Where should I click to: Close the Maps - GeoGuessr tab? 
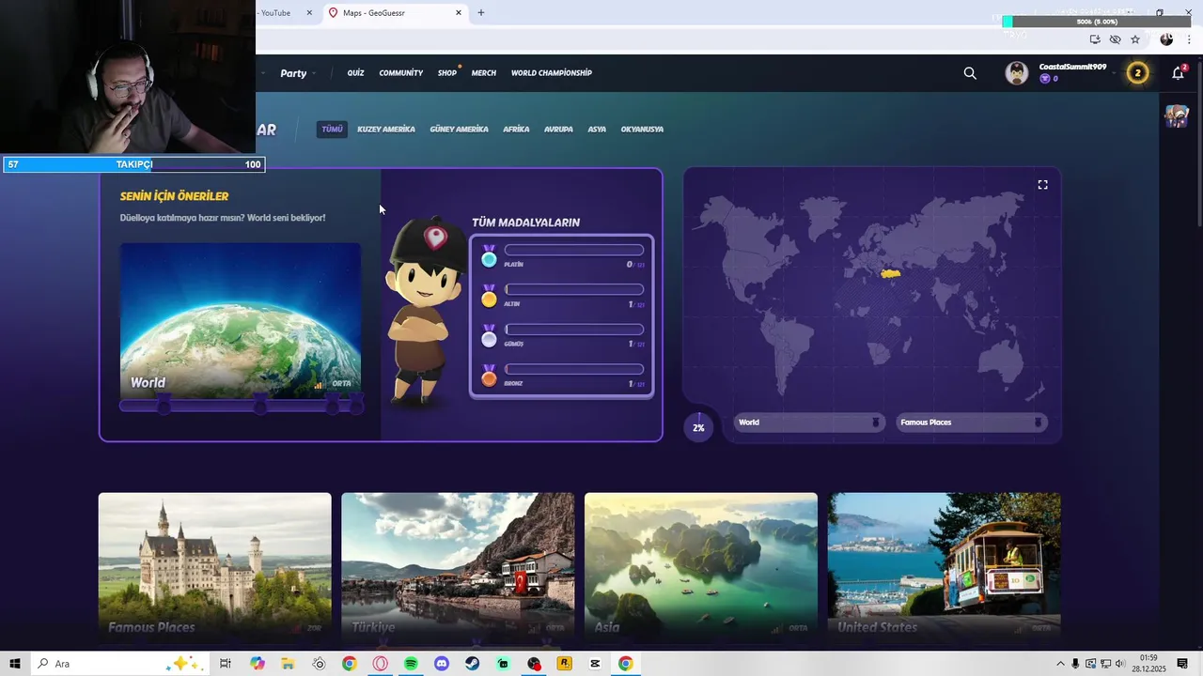click(x=459, y=13)
